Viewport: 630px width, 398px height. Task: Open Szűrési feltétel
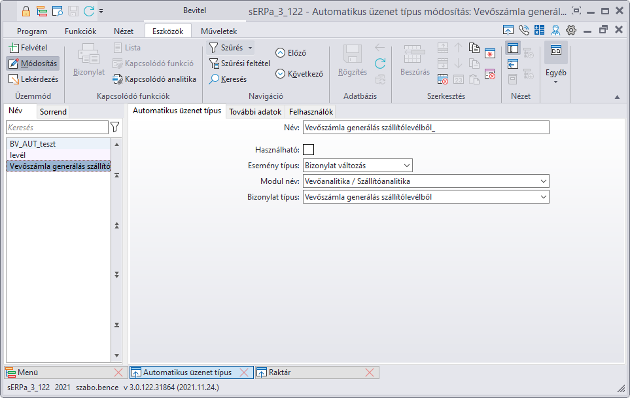(240, 63)
